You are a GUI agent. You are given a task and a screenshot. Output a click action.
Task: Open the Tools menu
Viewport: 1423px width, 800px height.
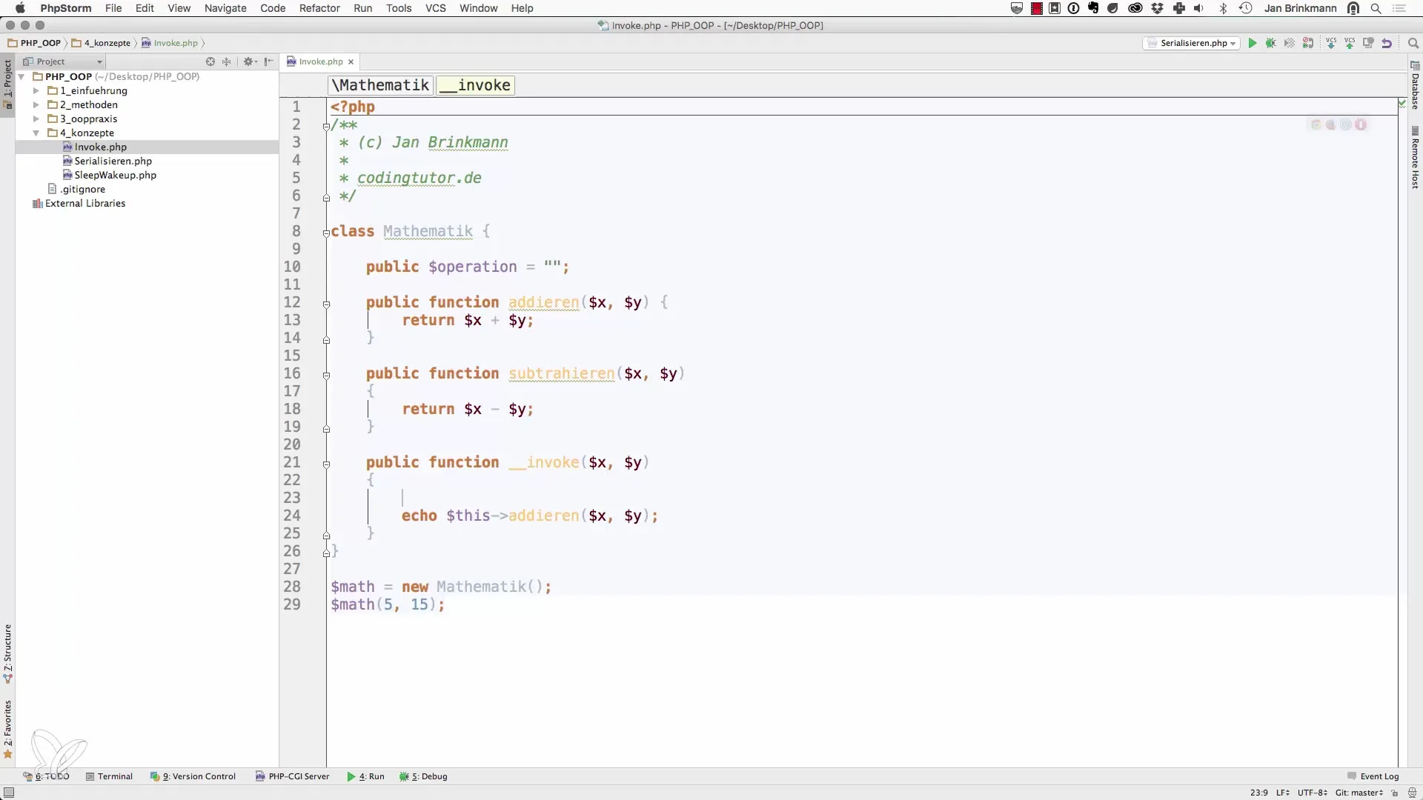tap(399, 8)
